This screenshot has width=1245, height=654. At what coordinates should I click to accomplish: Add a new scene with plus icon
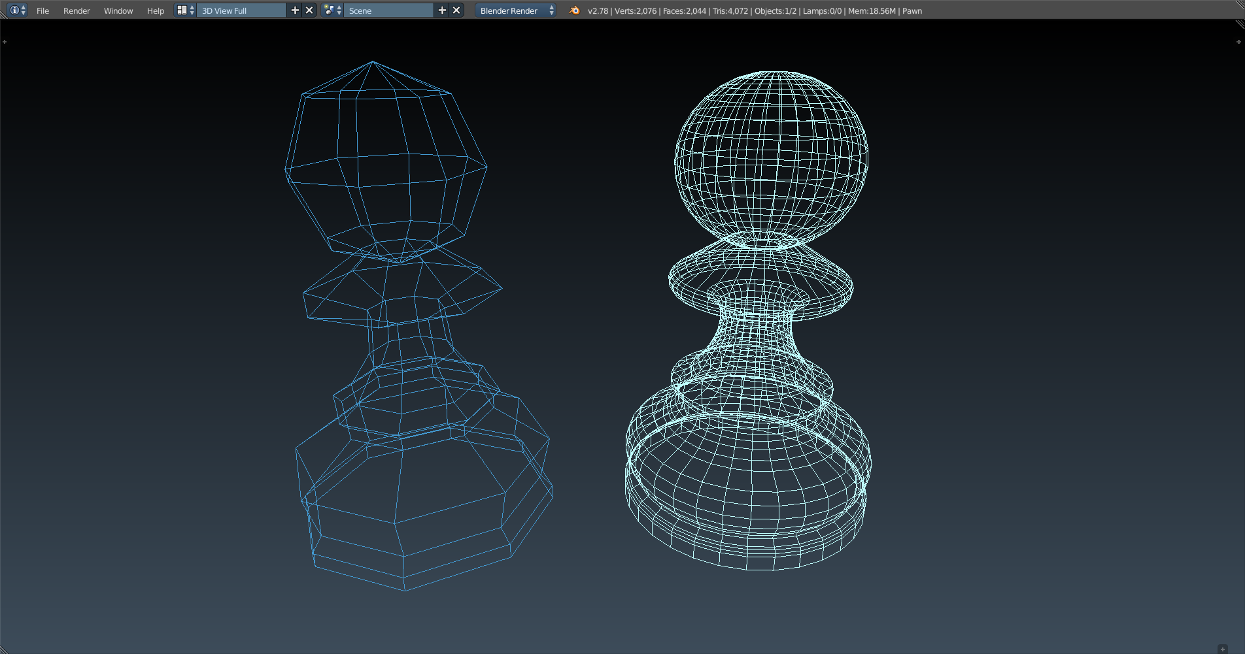pyautogui.click(x=442, y=10)
